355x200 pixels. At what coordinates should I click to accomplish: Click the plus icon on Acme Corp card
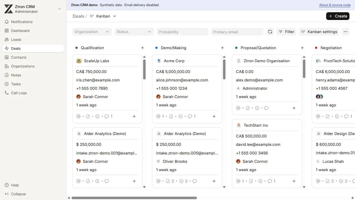214,116
